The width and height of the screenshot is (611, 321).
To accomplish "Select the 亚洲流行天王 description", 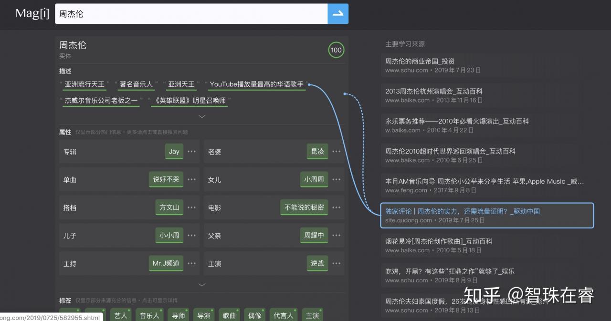I will click(84, 84).
